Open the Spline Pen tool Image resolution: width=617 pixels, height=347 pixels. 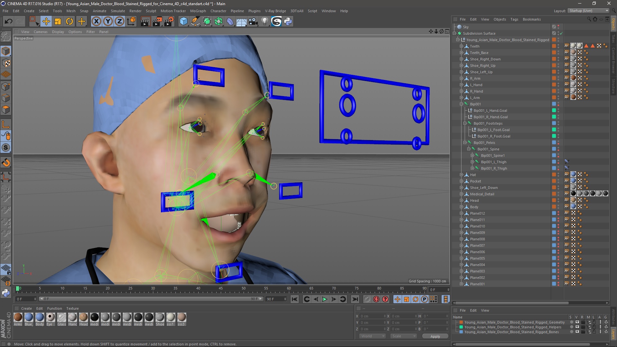coord(195,22)
